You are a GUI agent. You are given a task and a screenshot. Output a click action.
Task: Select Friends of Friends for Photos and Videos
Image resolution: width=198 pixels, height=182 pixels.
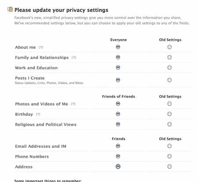tap(118, 104)
